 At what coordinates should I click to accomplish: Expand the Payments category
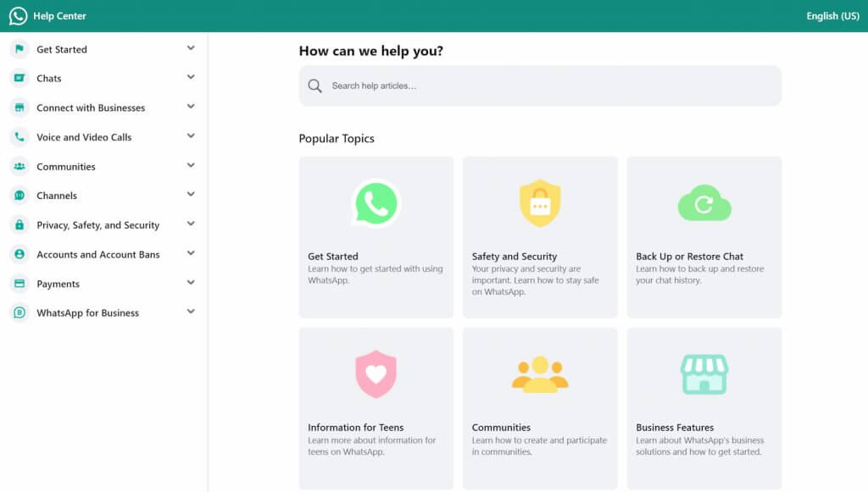pos(190,283)
